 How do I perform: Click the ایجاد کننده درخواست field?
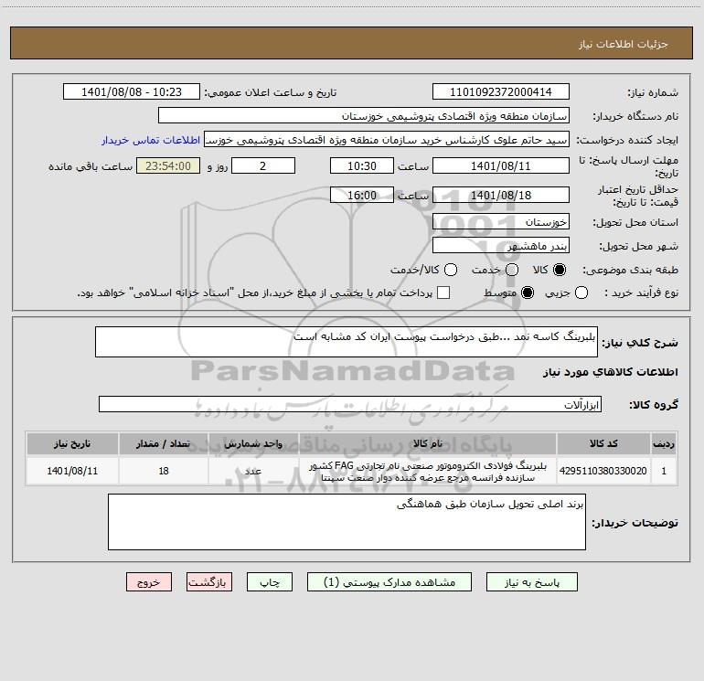tap(387, 139)
